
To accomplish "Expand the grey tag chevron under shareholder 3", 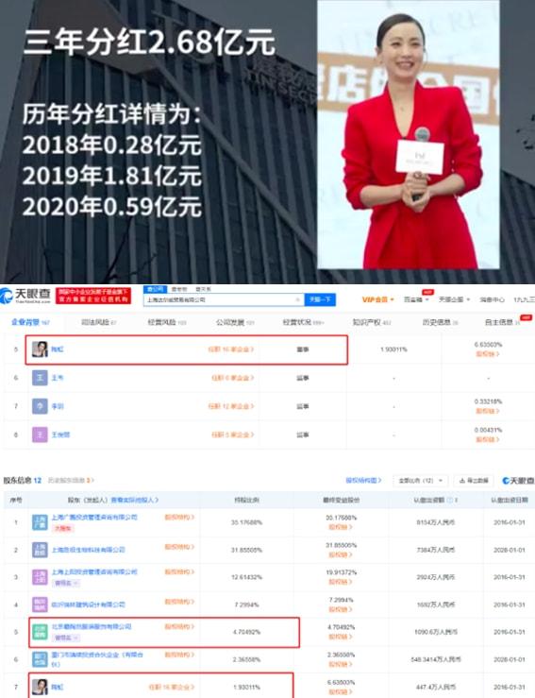I will (76, 583).
